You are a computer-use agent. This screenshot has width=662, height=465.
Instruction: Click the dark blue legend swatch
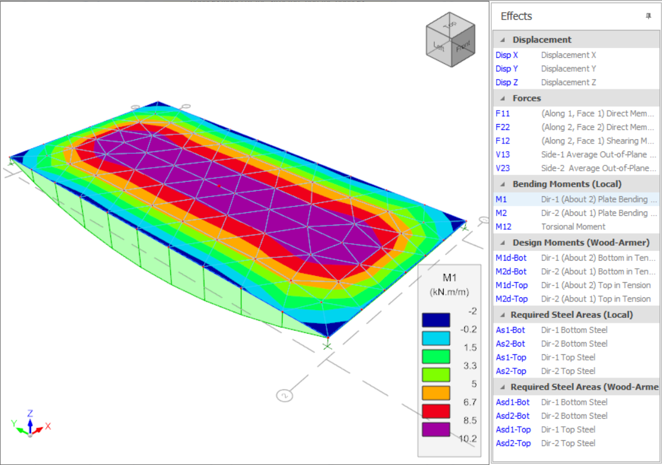tap(436, 320)
